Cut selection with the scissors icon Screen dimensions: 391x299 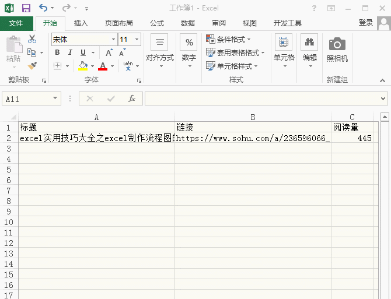pyautogui.click(x=32, y=39)
